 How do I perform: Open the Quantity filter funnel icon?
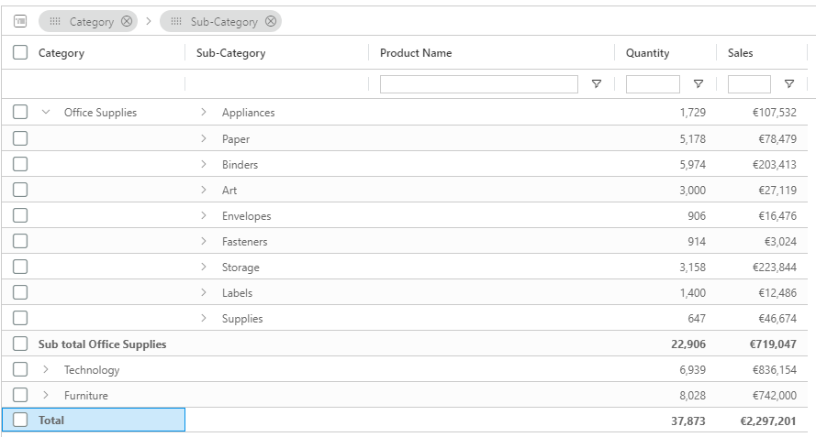[x=699, y=84]
